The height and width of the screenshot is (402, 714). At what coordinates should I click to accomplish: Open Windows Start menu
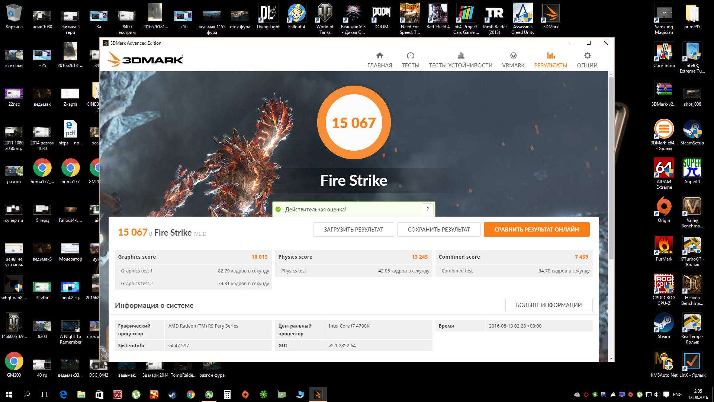[x=9, y=395]
